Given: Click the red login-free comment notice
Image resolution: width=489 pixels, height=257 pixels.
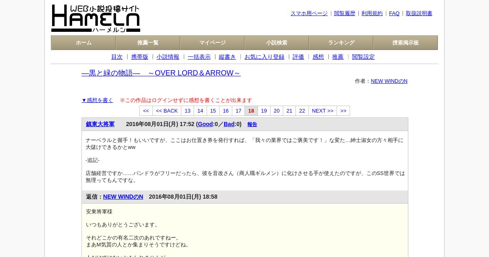Looking at the screenshot, I should coord(186,100).
